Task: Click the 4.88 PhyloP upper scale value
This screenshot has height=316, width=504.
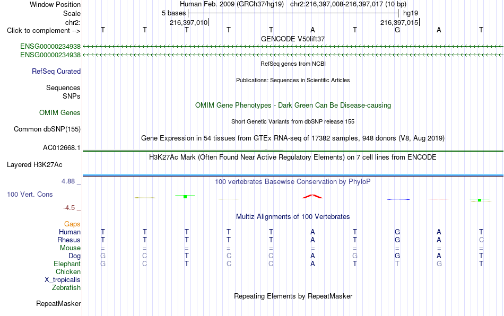Action: click(x=68, y=181)
